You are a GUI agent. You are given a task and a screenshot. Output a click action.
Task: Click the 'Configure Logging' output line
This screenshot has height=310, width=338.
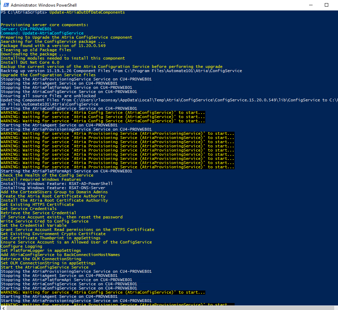(x=22, y=246)
